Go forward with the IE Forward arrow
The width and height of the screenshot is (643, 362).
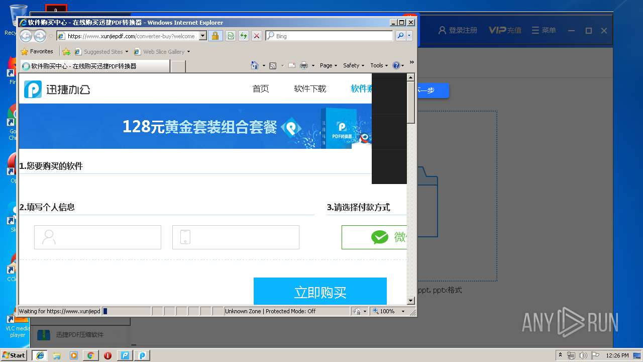pyautogui.click(x=40, y=36)
